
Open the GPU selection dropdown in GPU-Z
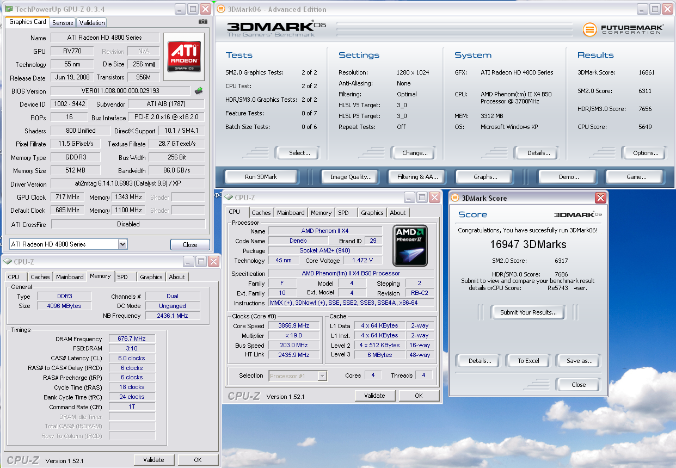(x=122, y=244)
